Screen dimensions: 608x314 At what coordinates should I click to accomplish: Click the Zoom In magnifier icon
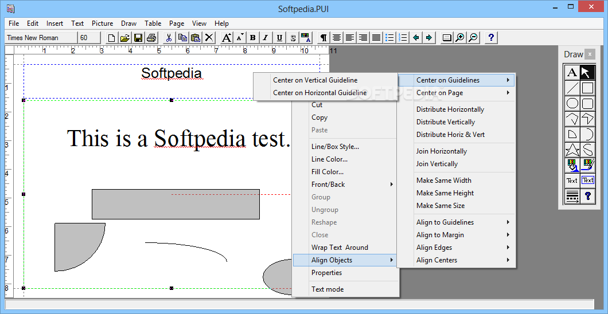(x=460, y=38)
